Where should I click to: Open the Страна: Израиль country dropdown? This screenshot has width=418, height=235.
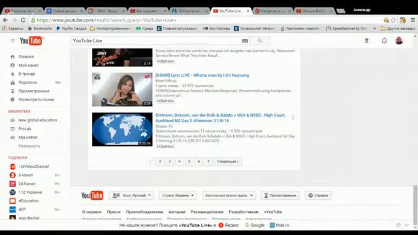pyautogui.click(x=178, y=195)
